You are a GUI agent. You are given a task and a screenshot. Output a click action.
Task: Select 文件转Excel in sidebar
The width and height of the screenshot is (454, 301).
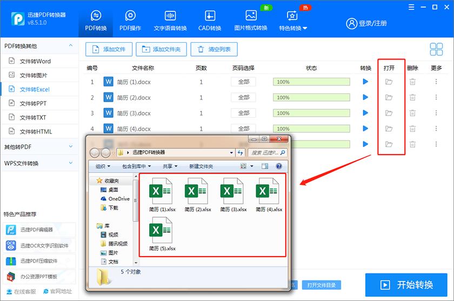(x=39, y=89)
